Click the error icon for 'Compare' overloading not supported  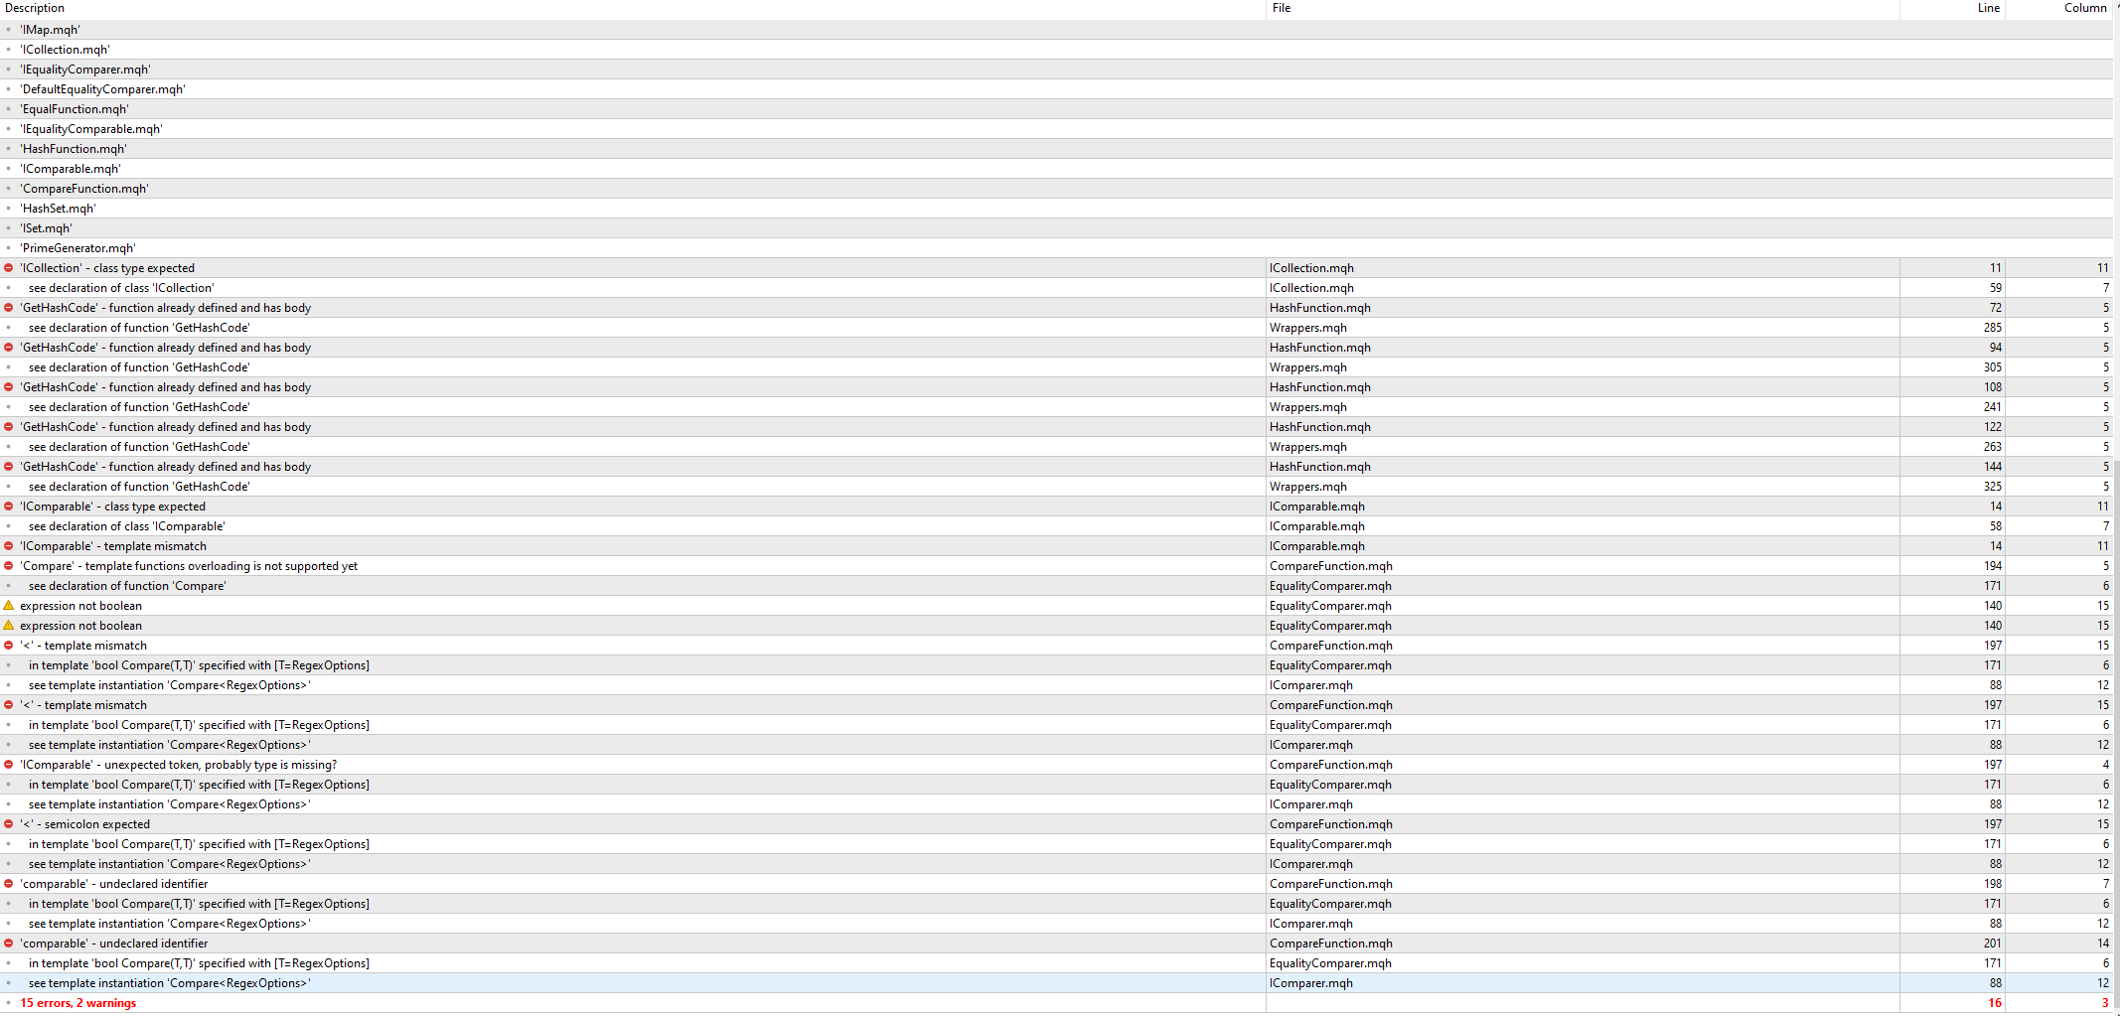coord(9,566)
